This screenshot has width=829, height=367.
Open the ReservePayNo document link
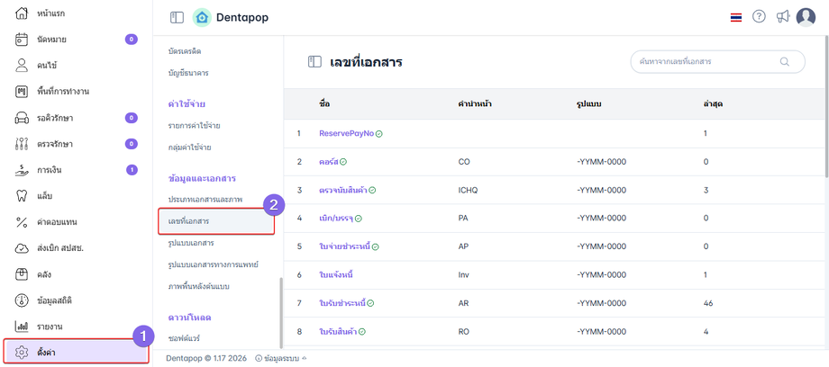[346, 133]
